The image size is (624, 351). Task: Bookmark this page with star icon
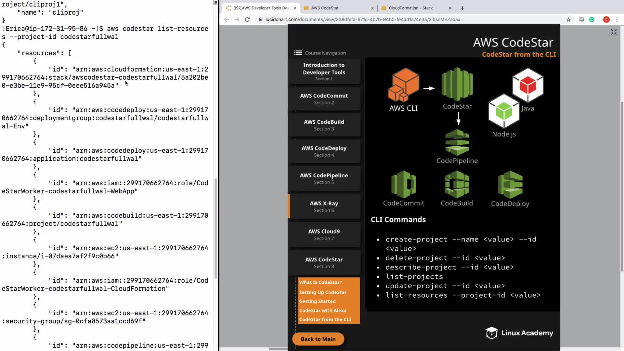tap(568, 19)
